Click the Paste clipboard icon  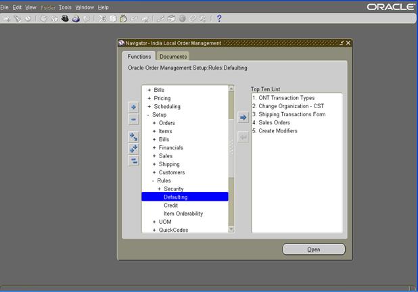pos(123,19)
